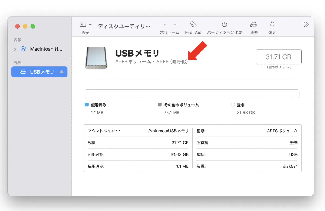Click the disk5s1 device value
The height and width of the screenshot is (211, 325).
(290, 166)
